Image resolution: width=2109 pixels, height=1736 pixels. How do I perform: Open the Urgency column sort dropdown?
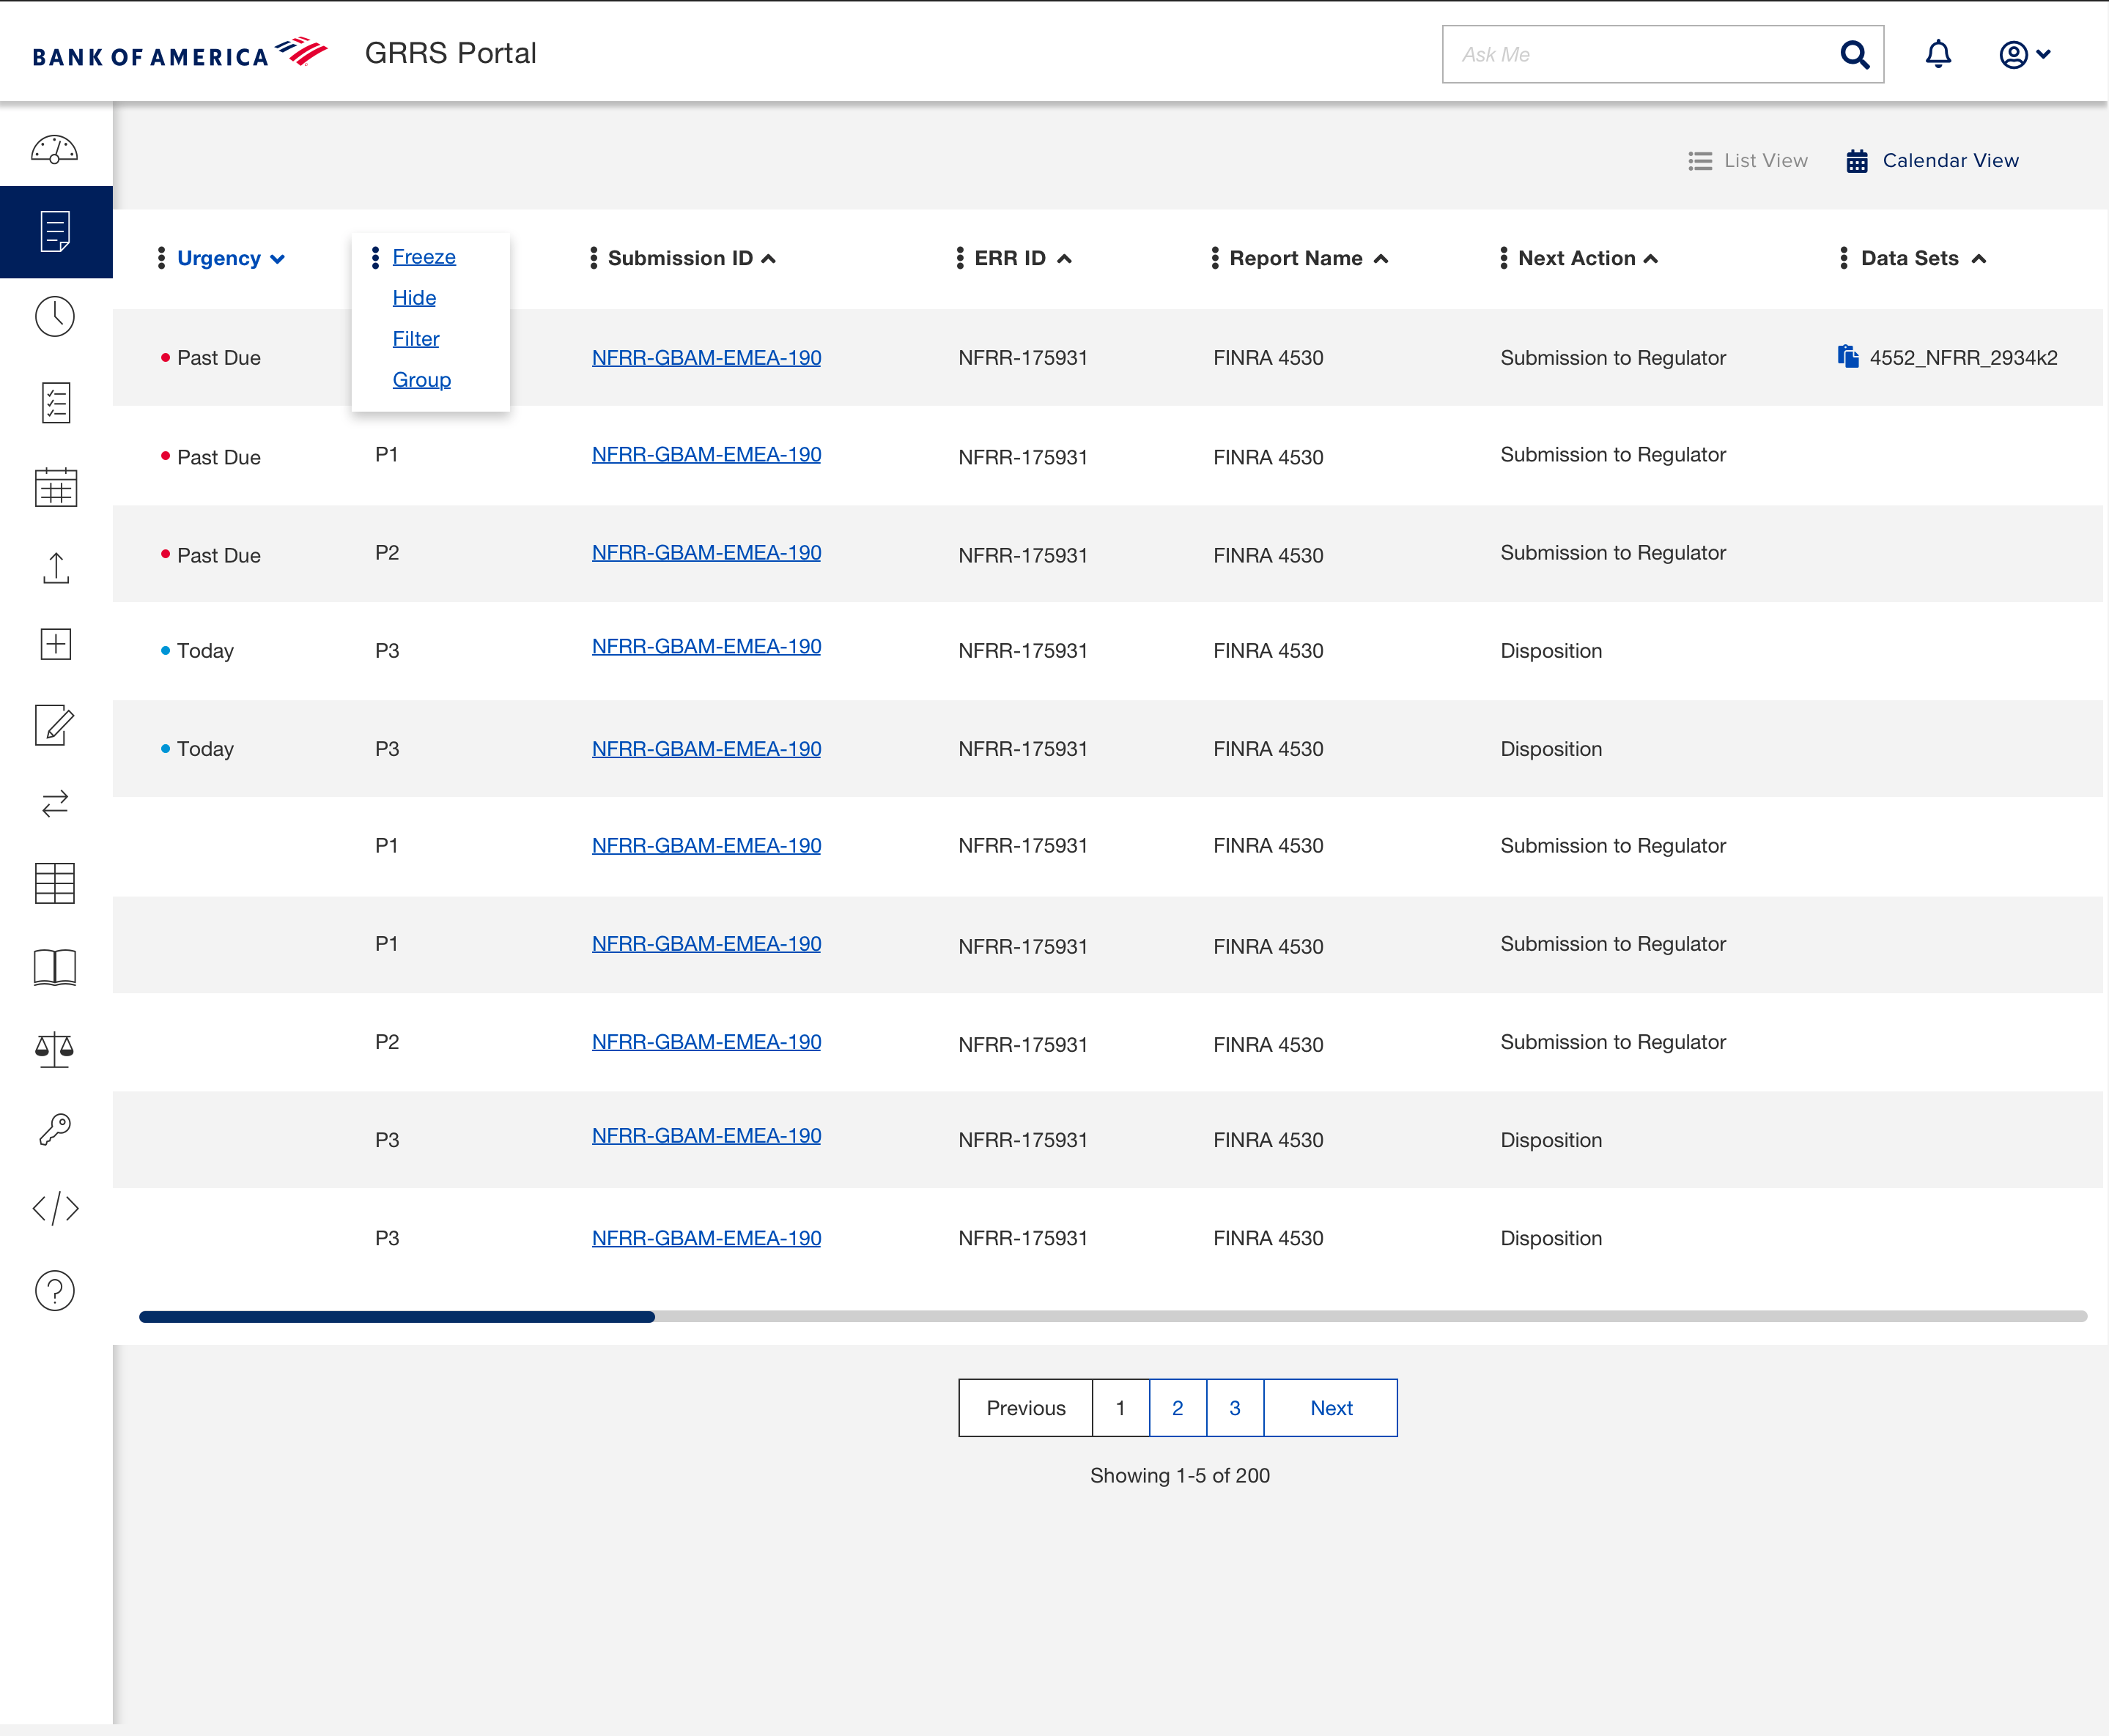pos(277,258)
